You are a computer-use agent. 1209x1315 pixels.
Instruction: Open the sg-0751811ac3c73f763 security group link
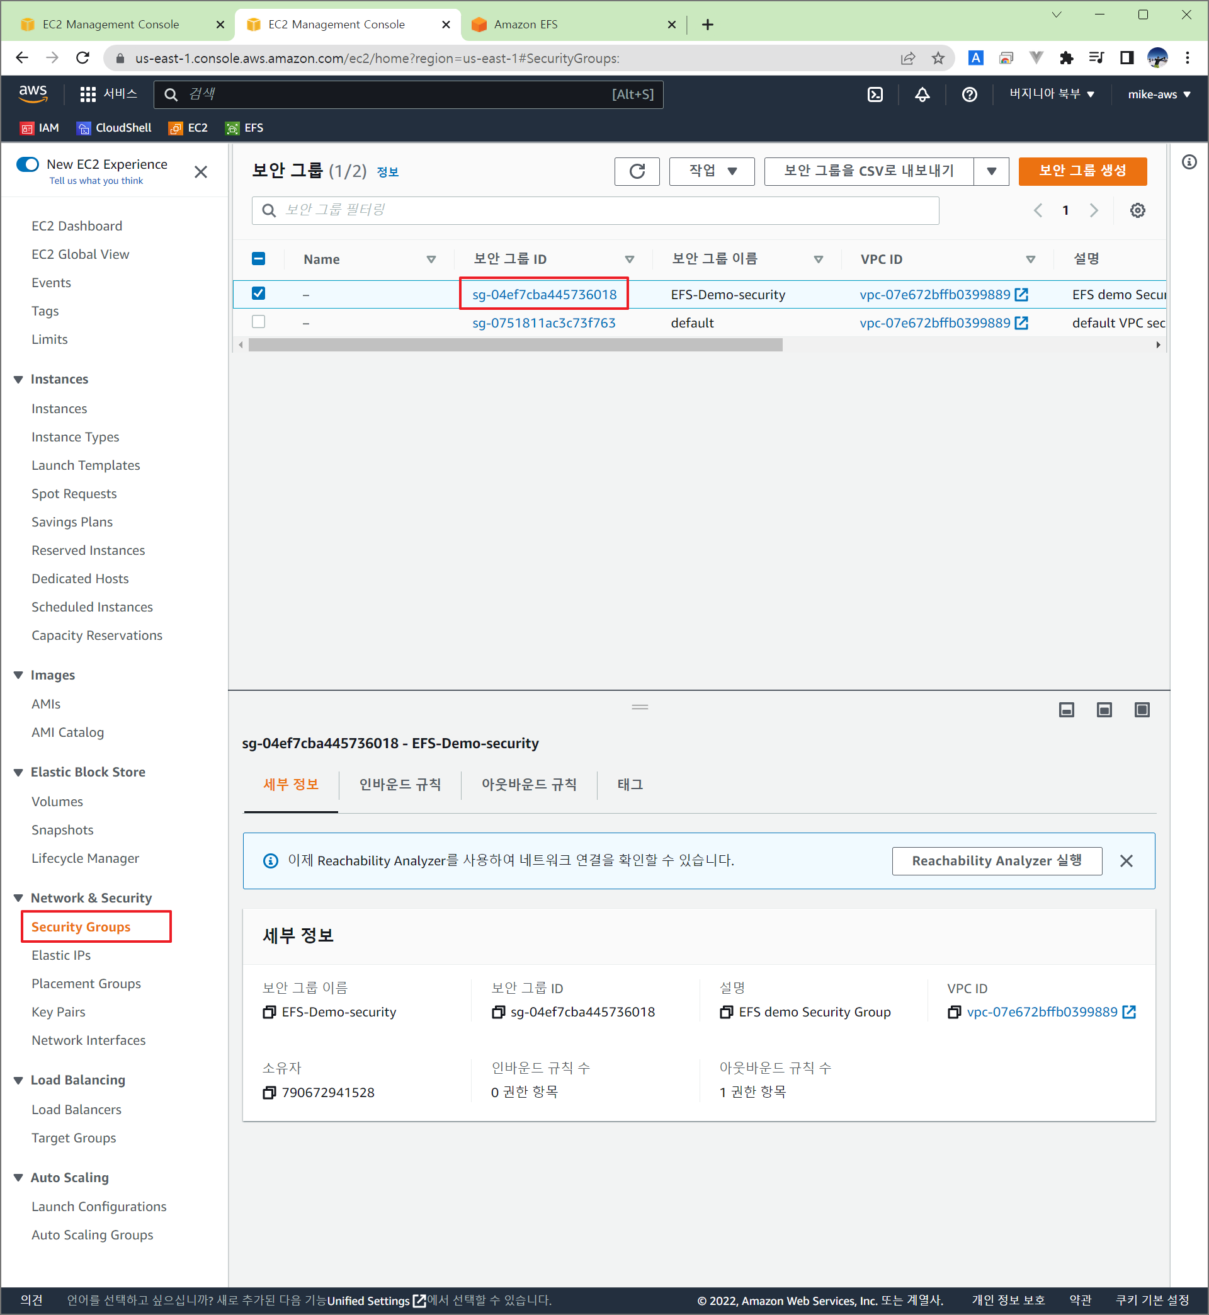click(x=543, y=322)
